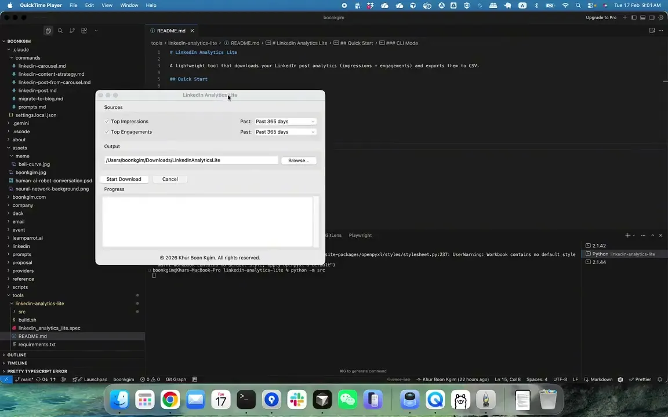Click the plus icon beside Upgrade to Pro
Image resolution: width=668 pixels, height=417 pixels.
pyautogui.click(x=625, y=17)
